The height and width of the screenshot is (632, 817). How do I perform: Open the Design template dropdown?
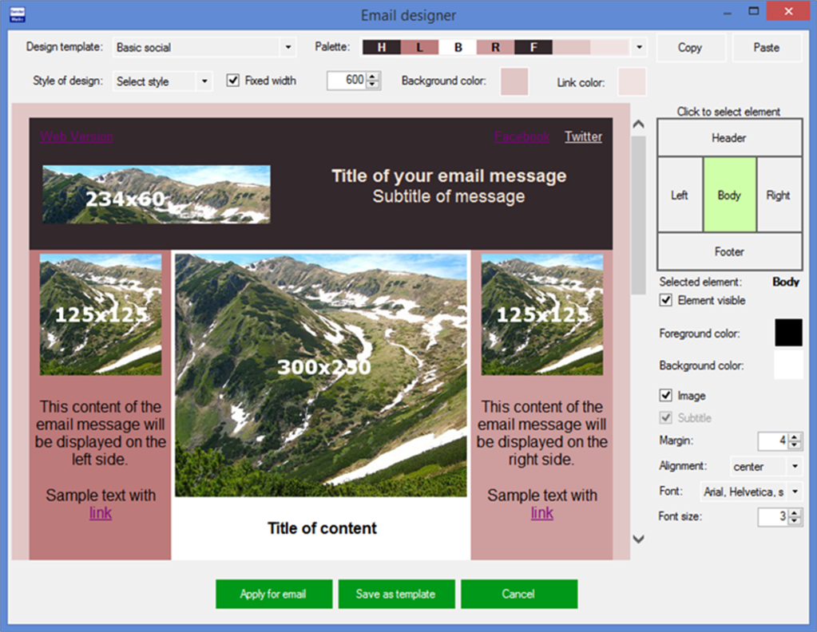(288, 48)
